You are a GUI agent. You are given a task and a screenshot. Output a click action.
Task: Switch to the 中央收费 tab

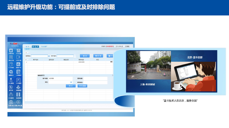tap(44, 47)
